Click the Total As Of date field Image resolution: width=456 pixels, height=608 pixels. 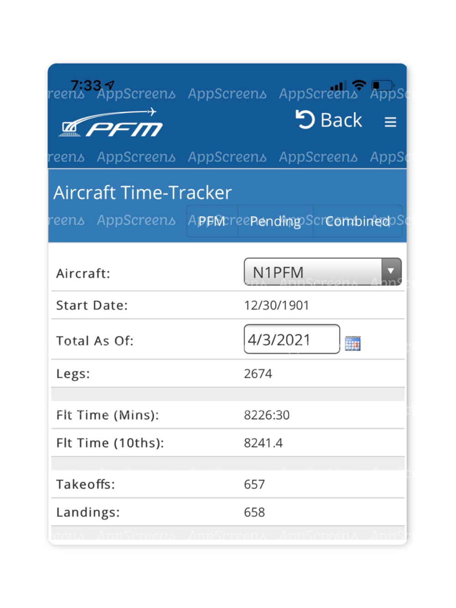292,339
